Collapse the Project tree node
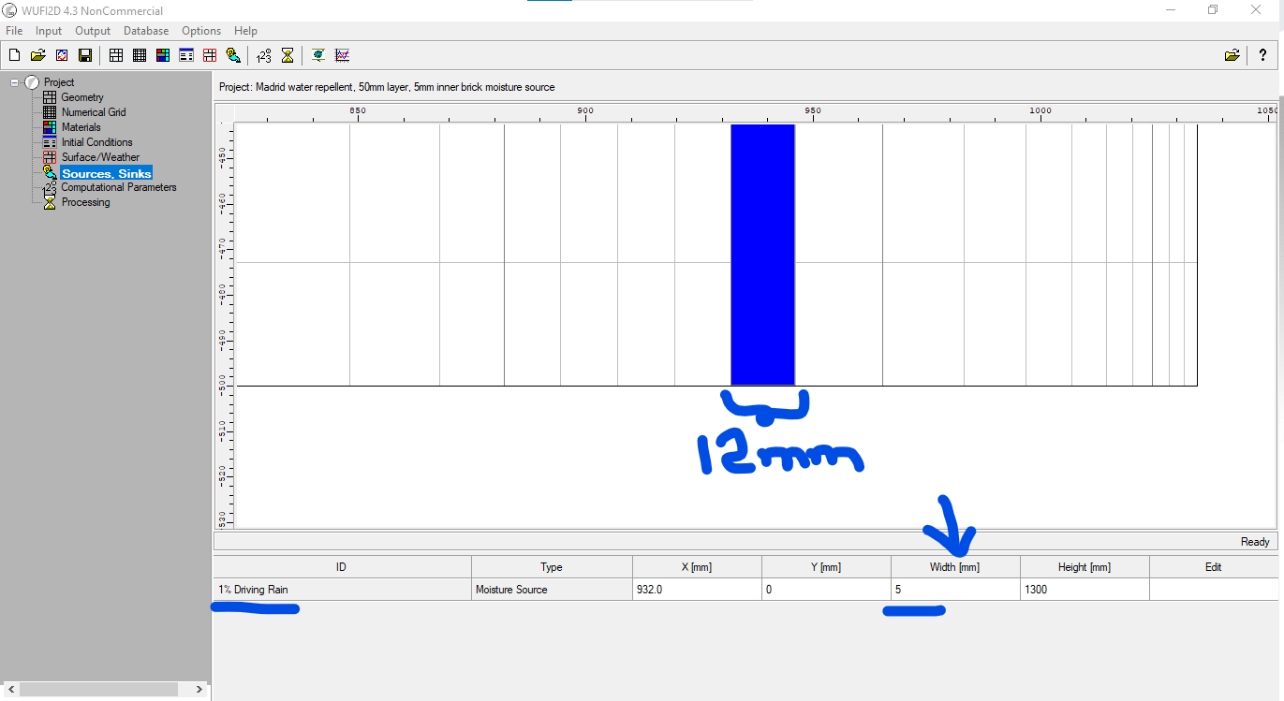Viewport: 1284px width, 701px height. 15,82
